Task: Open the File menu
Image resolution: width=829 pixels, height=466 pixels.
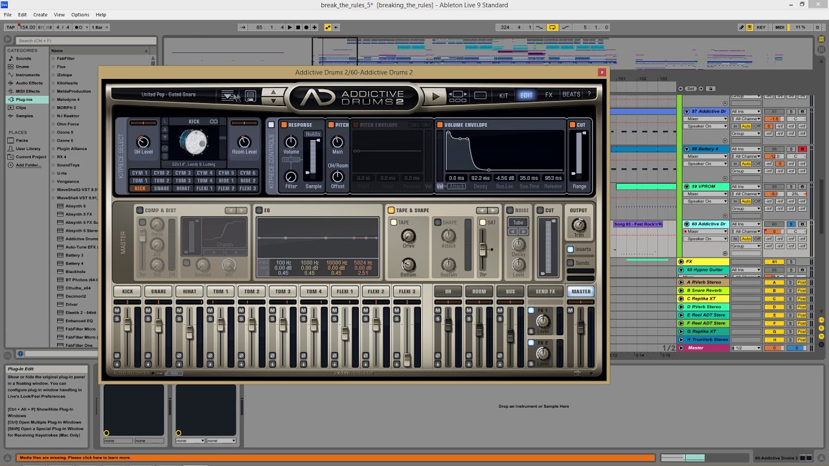Action: (8, 14)
